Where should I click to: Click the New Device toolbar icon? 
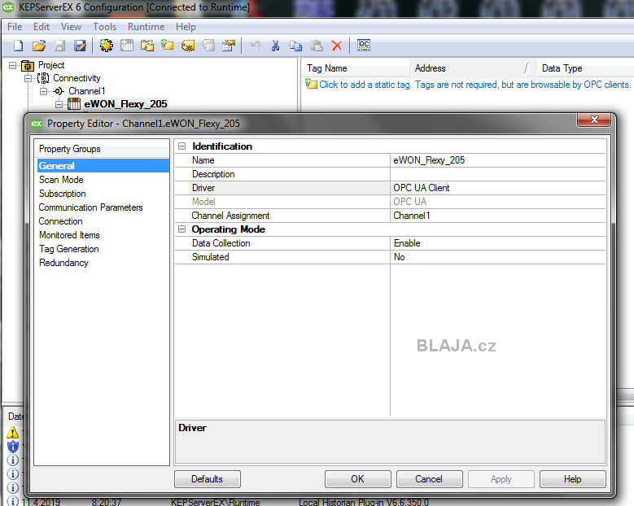[127, 46]
